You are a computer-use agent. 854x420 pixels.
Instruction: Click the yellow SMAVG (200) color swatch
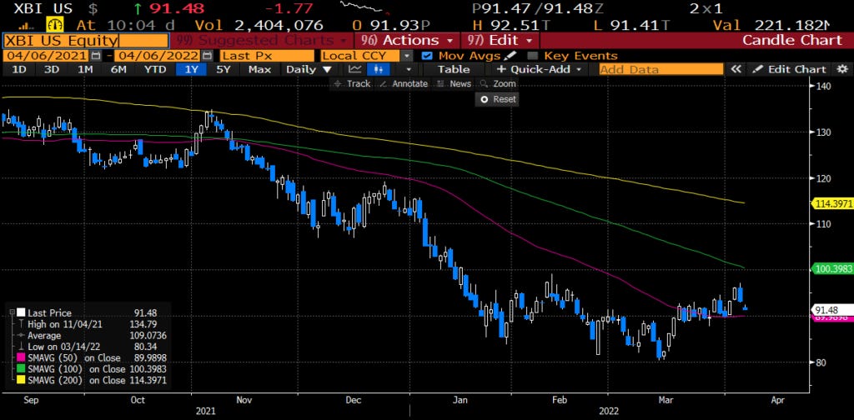(21, 381)
